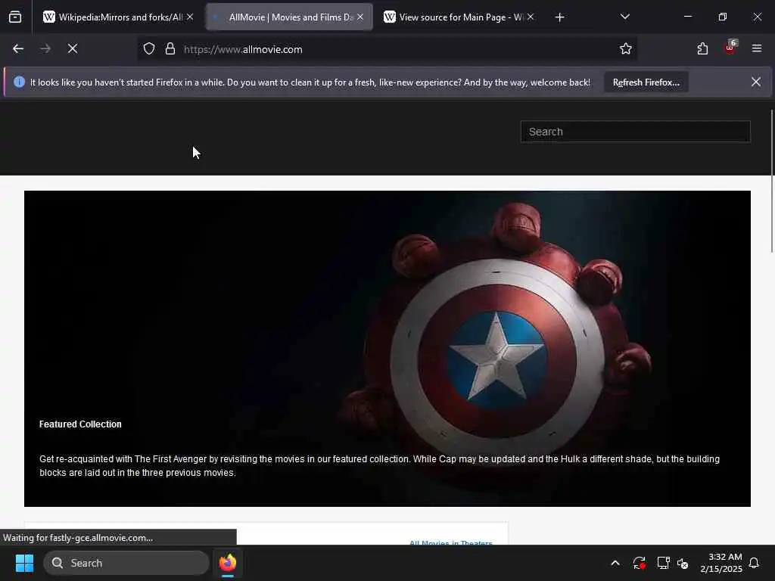Click the Firefox taskbar icon
The height and width of the screenshot is (581, 775).
227,563
